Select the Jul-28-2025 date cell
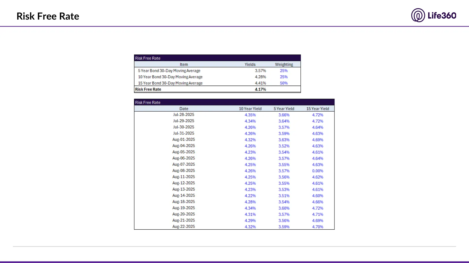This screenshot has height=263, width=469. coord(183,115)
